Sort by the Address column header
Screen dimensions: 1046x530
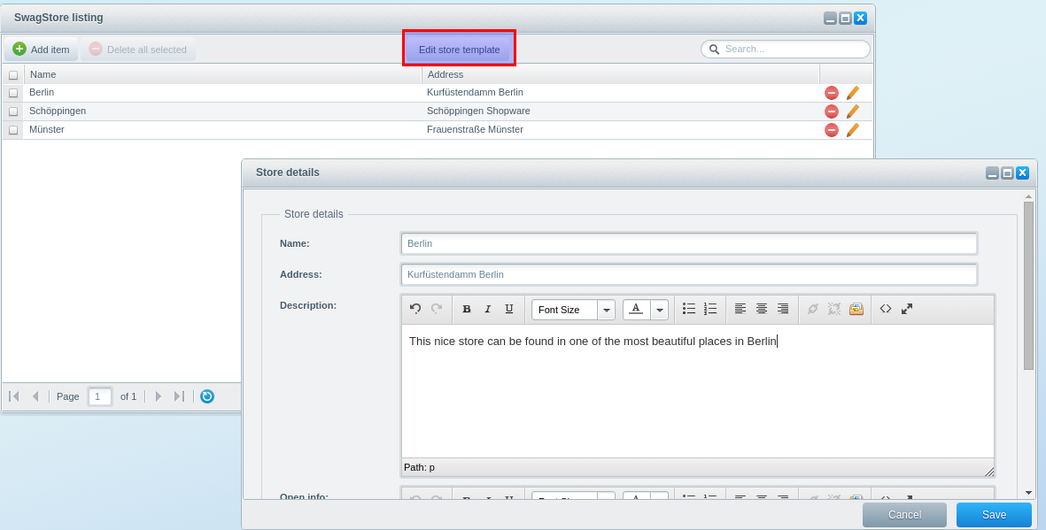pos(620,74)
